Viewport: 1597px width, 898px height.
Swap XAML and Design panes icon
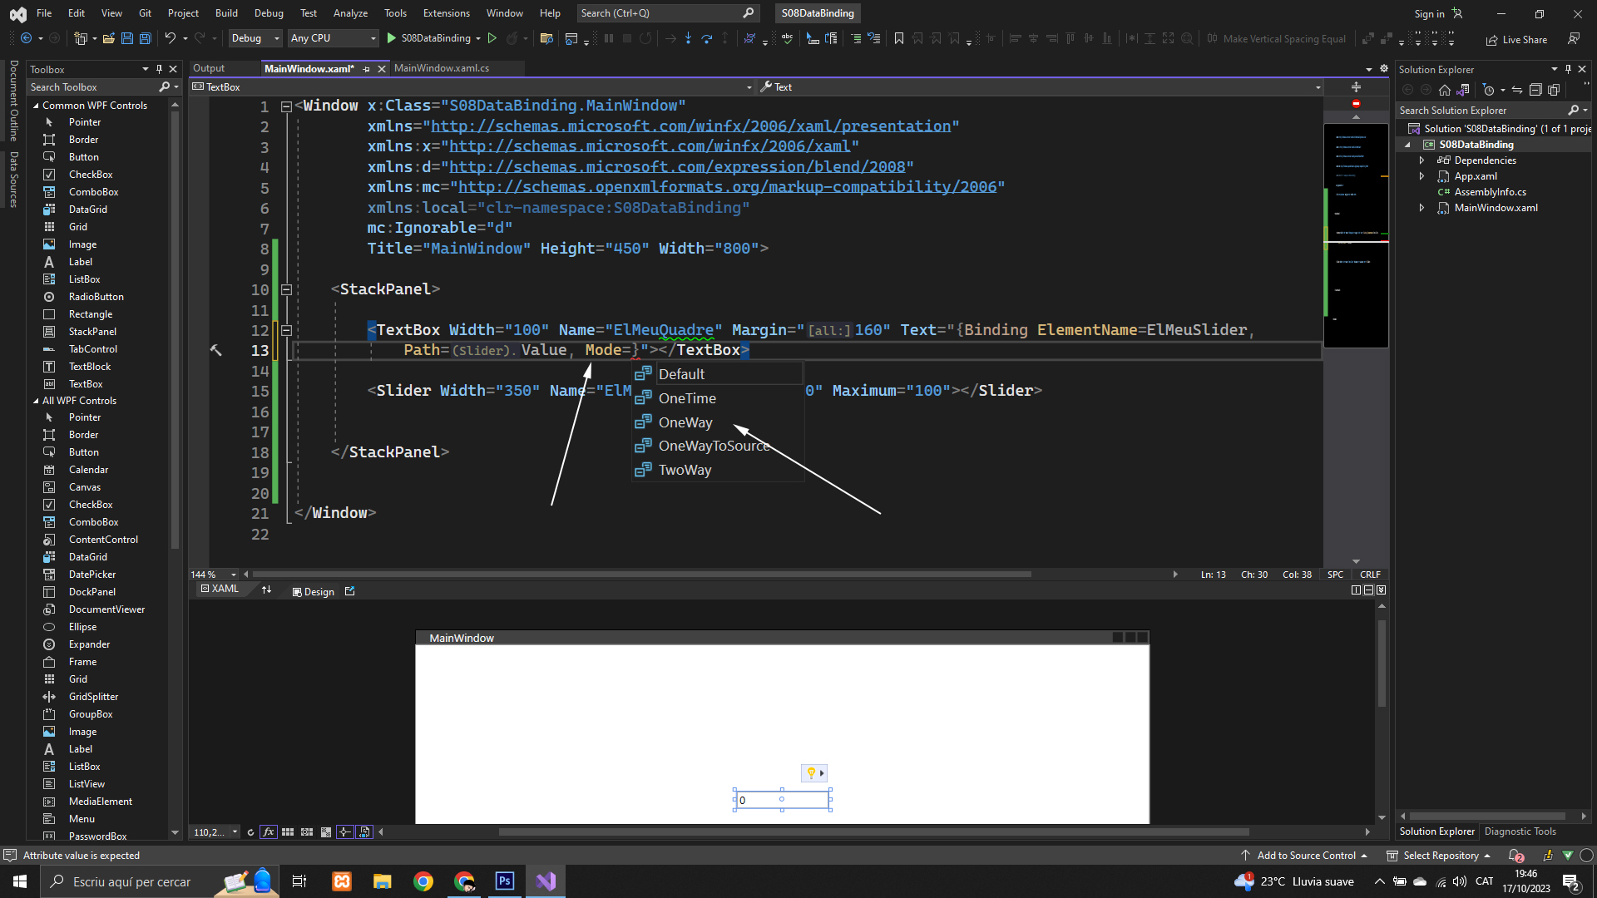click(x=266, y=590)
